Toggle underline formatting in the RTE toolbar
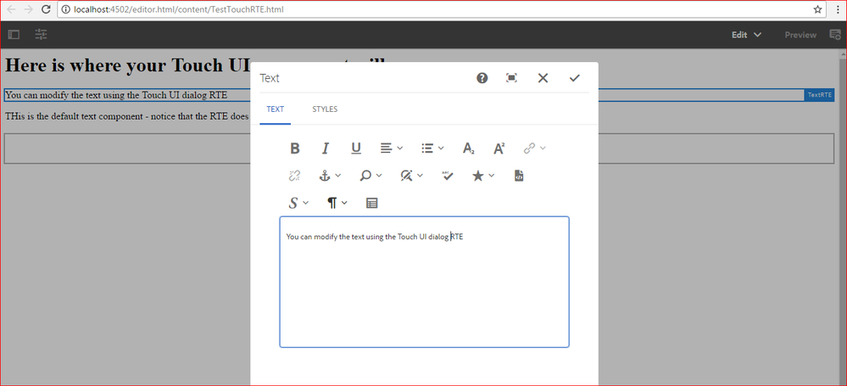 click(356, 148)
